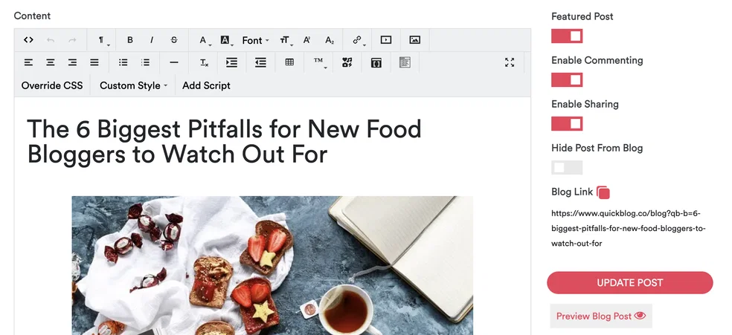Viewport: 732px width, 335px height.
Task: Turn off the Featured Post toggle
Action: (567, 36)
